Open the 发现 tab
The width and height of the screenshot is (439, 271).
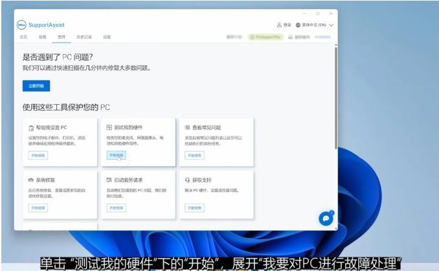coord(42,37)
